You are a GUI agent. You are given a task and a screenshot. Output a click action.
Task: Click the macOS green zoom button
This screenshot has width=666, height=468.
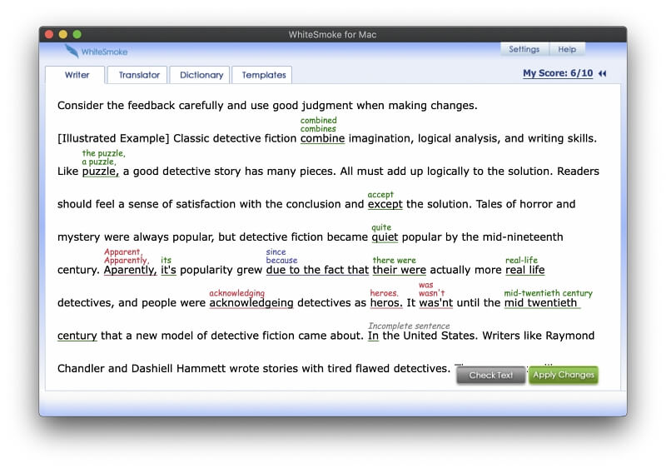tap(77, 34)
